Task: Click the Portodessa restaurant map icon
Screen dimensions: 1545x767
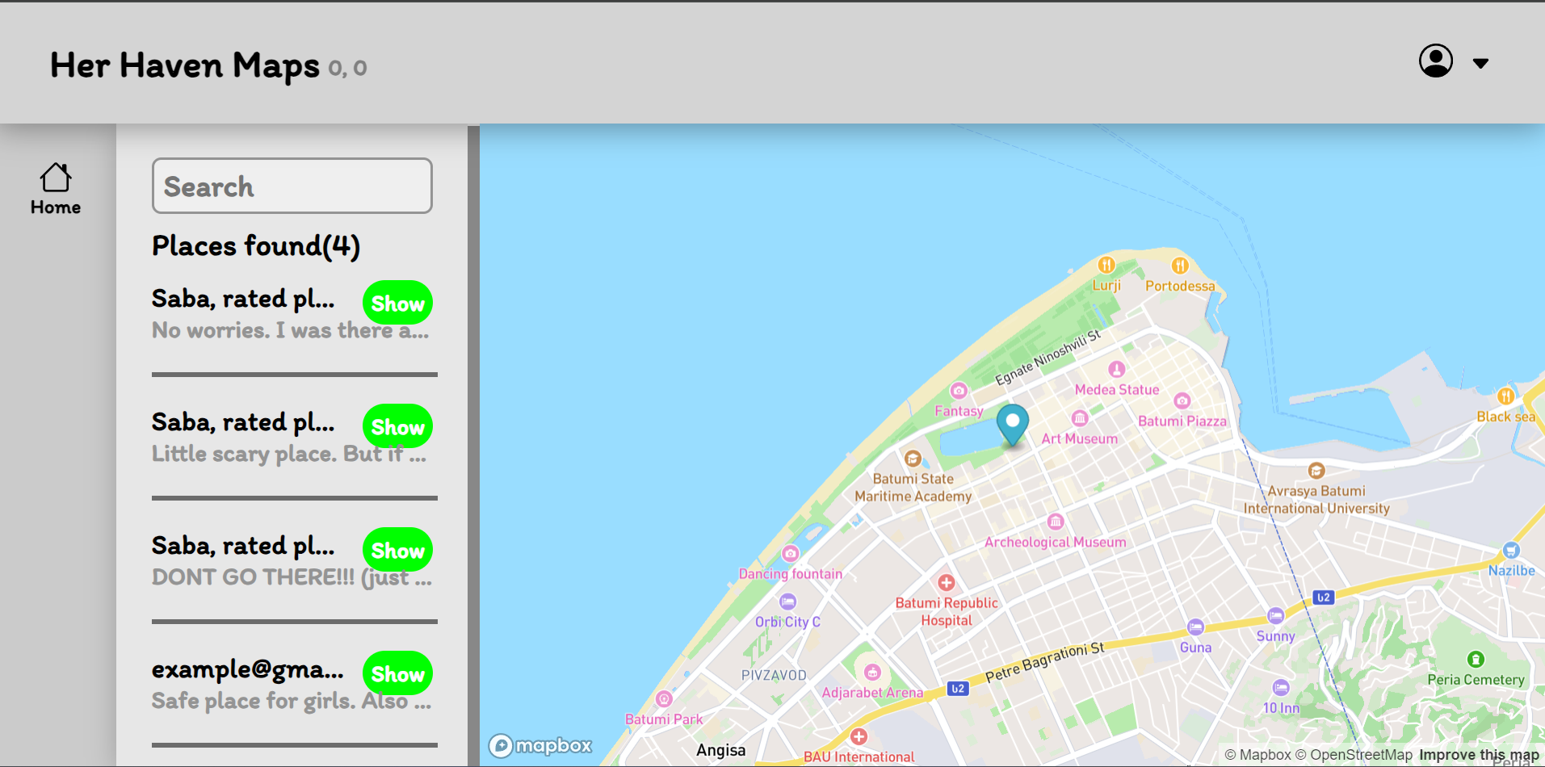Action: pos(1180,266)
